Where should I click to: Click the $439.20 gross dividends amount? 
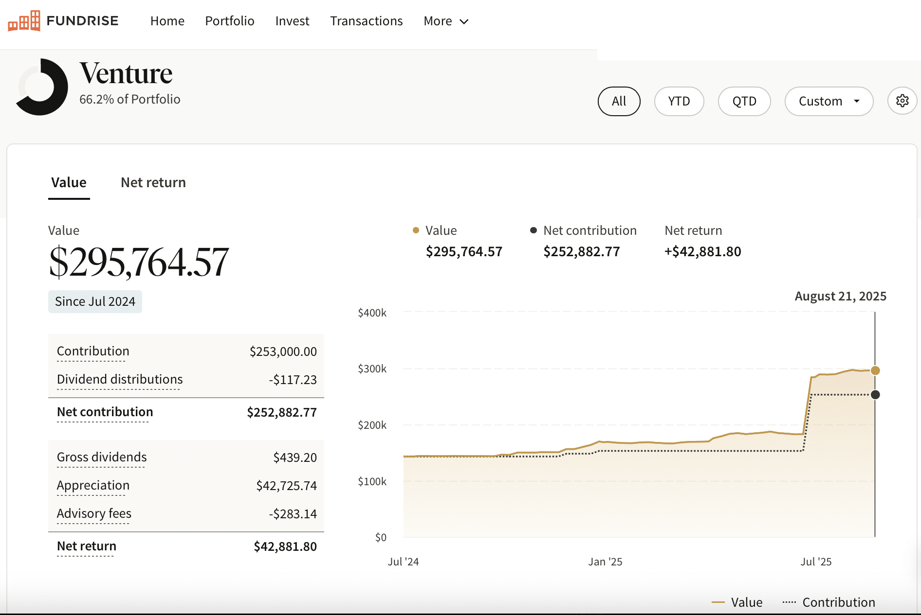(295, 457)
